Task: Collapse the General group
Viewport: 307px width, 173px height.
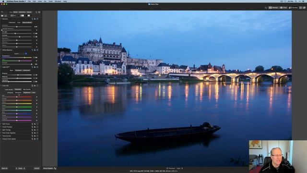Action: pos(1,19)
